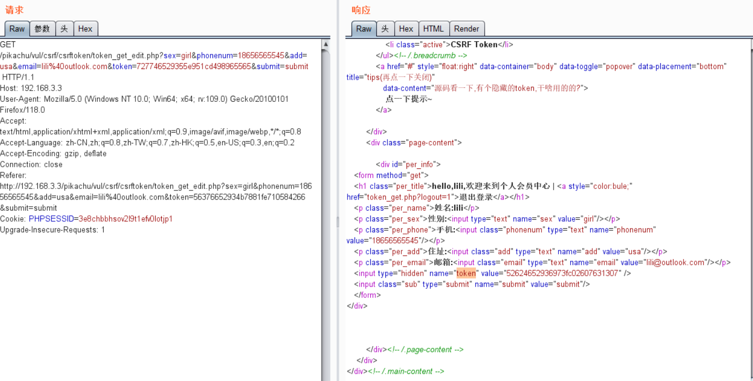Click the 请求 panel heading
This screenshot has width=753, height=381.
point(14,10)
